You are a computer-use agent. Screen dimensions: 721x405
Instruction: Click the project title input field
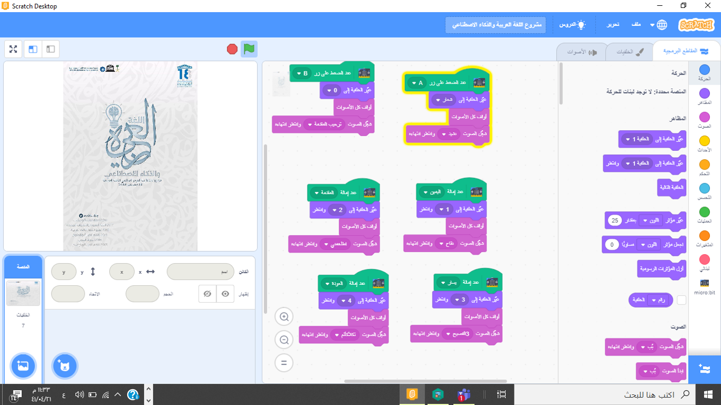(496, 25)
